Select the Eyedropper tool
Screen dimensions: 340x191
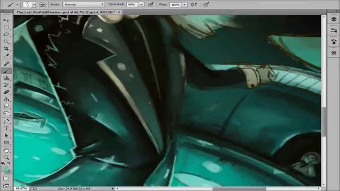click(x=6, y=56)
